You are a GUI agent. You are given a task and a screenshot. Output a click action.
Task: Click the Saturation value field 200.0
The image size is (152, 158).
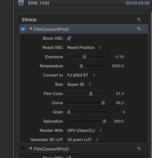tap(119, 121)
